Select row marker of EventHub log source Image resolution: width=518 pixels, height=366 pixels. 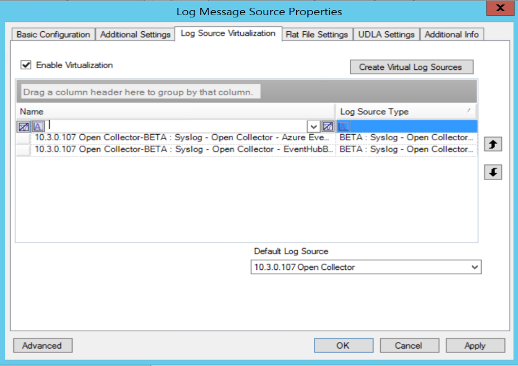coord(23,150)
